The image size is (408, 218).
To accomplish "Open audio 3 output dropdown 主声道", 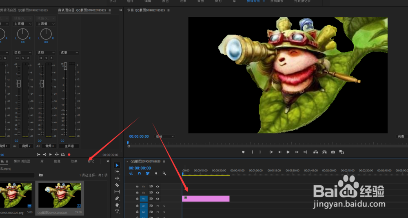I will [x=46, y=24].
